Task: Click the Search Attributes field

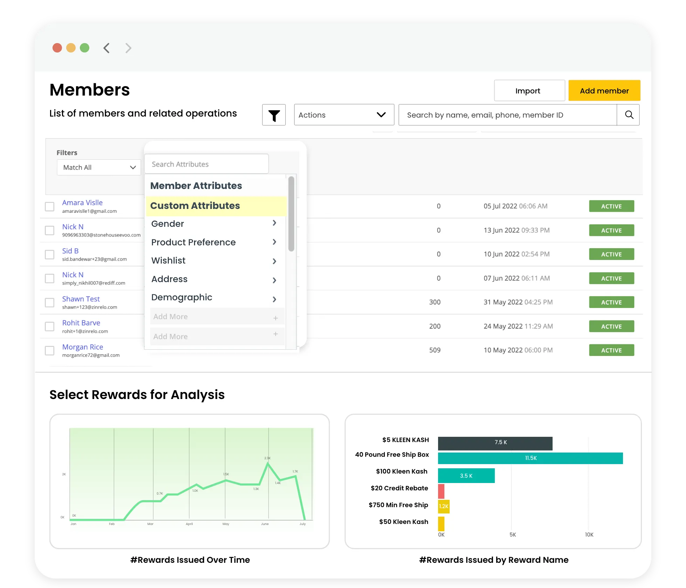Action: [x=207, y=164]
